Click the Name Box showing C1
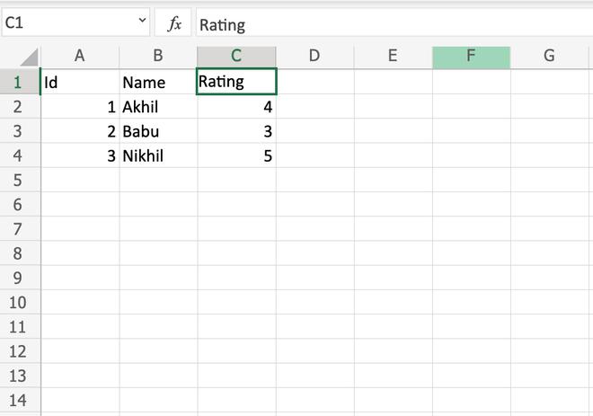The image size is (593, 416). pos(63,23)
